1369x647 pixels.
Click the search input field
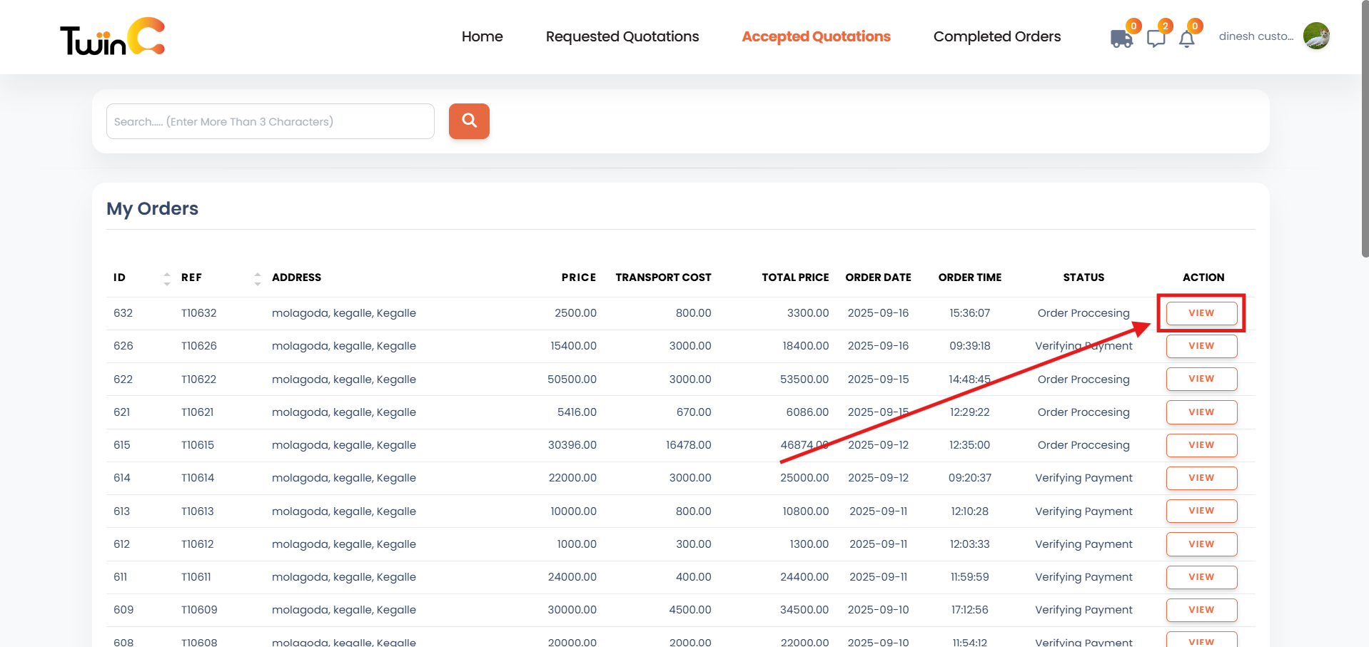point(270,121)
